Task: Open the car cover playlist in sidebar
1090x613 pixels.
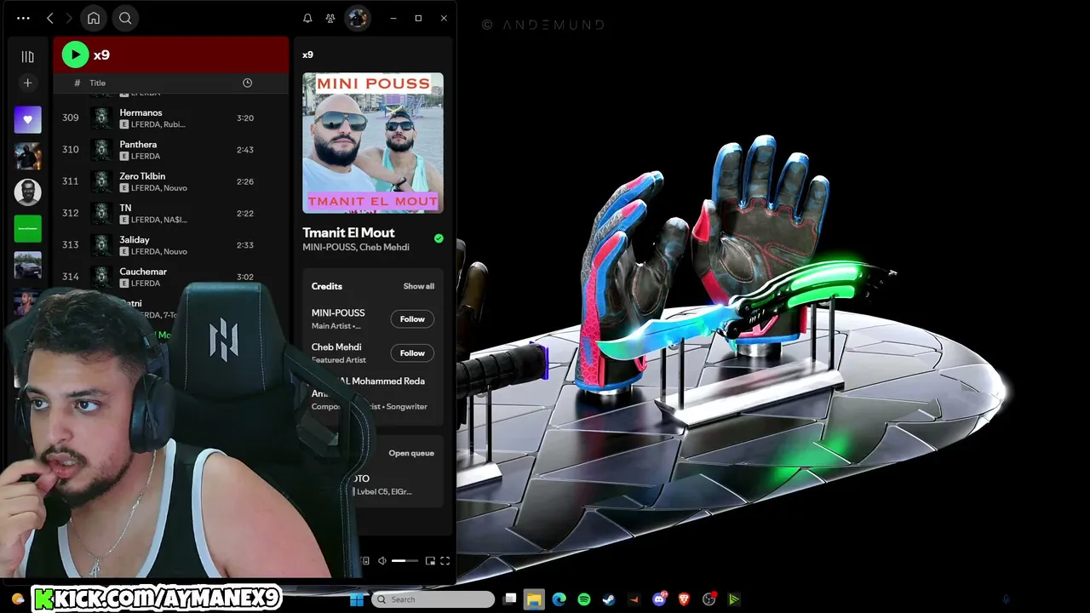Action: (27, 265)
